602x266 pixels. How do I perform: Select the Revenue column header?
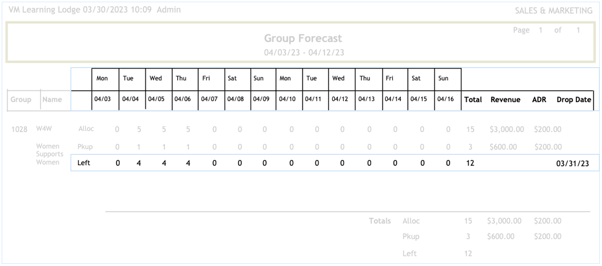[505, 100]
